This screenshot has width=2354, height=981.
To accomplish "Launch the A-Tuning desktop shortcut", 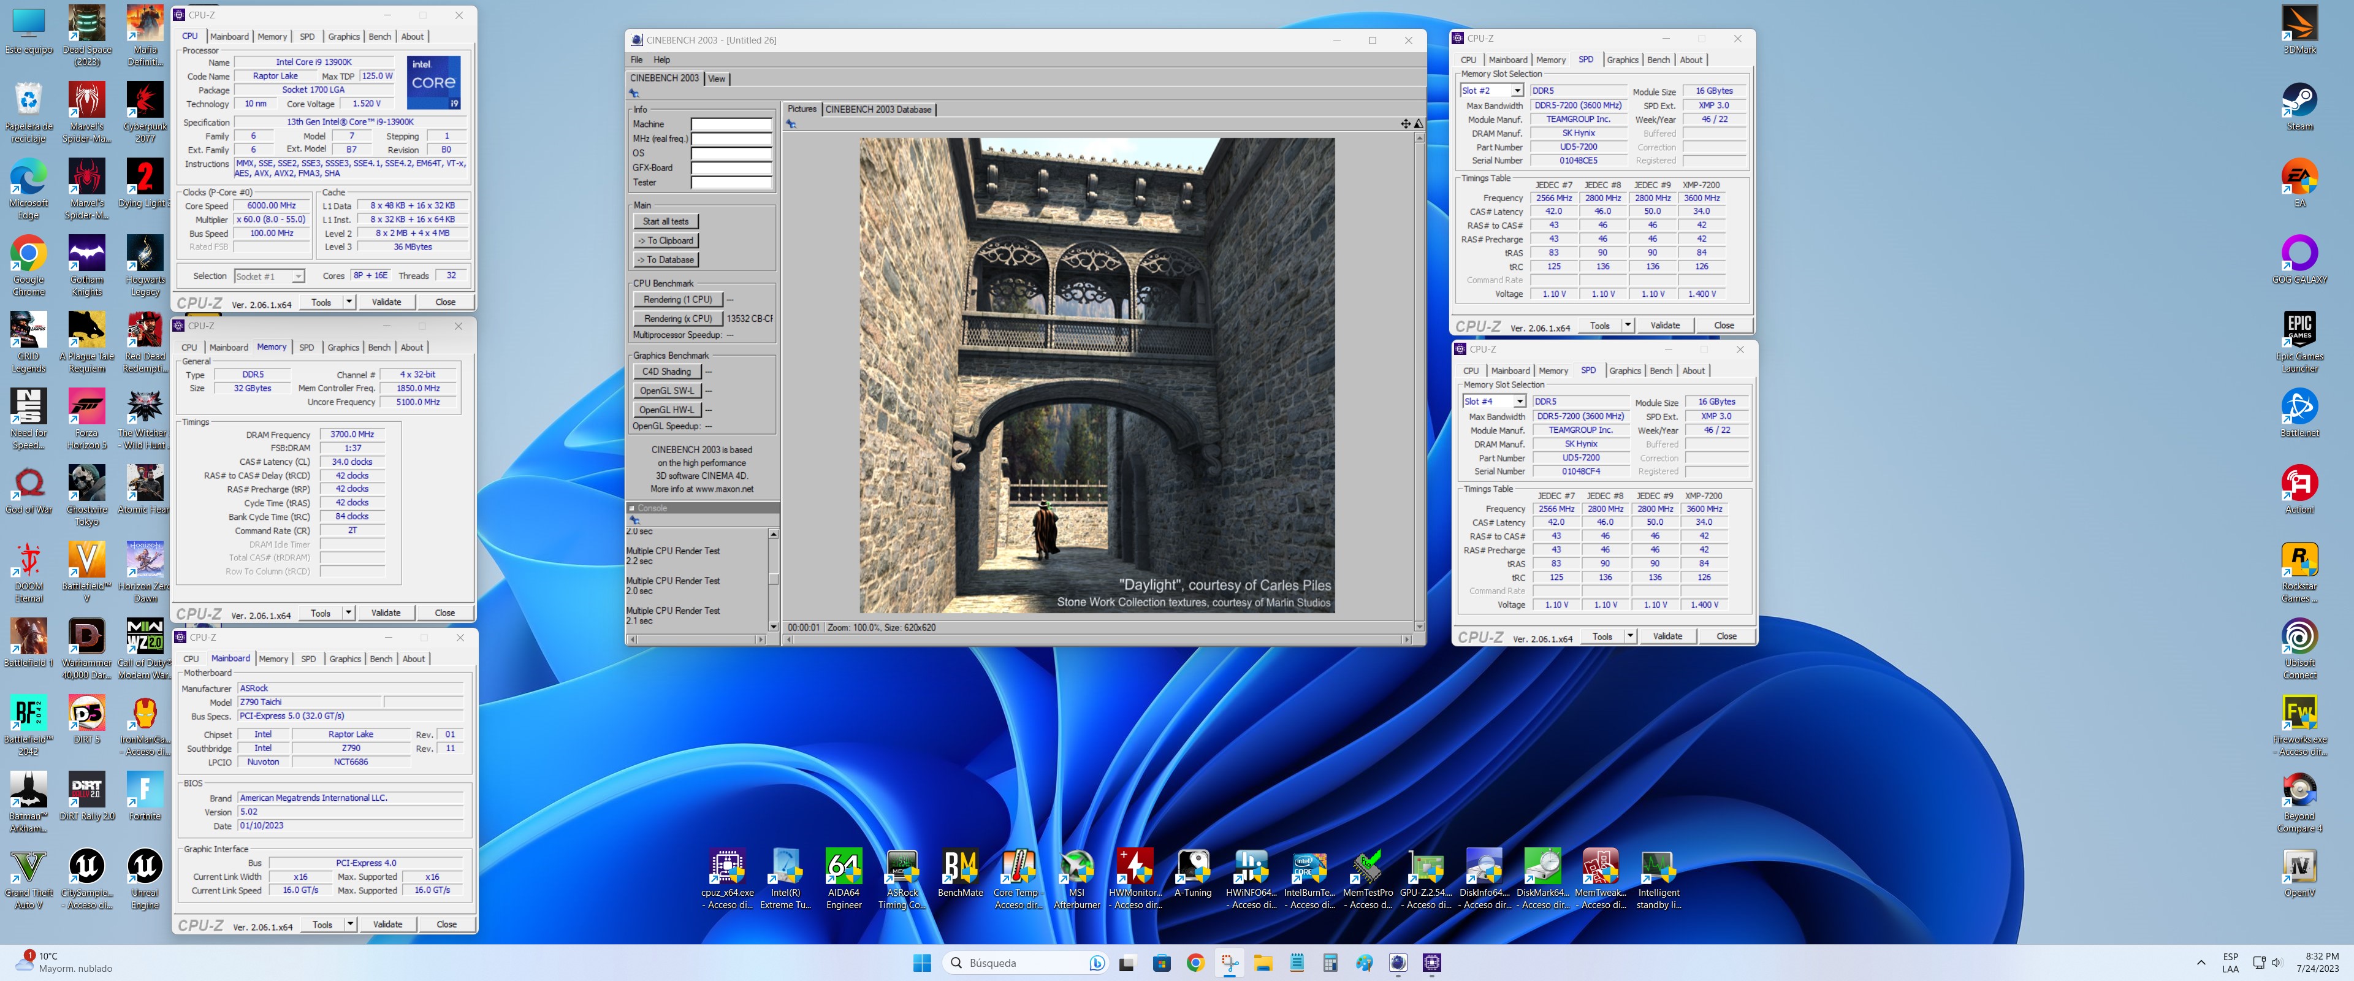I will [1192, 872].
